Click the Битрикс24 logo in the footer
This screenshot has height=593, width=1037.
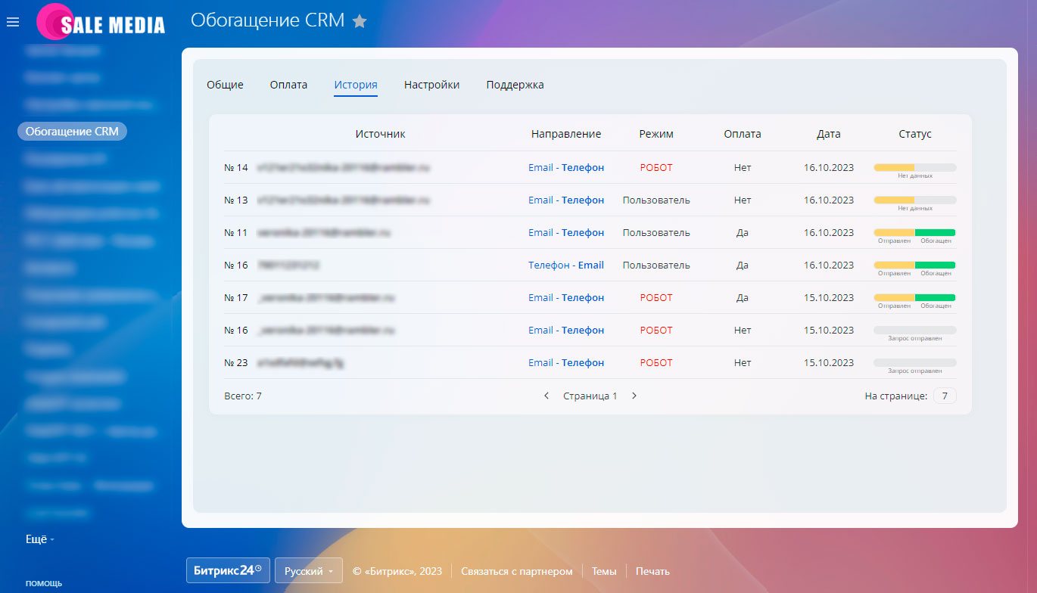tap(227, 570)
